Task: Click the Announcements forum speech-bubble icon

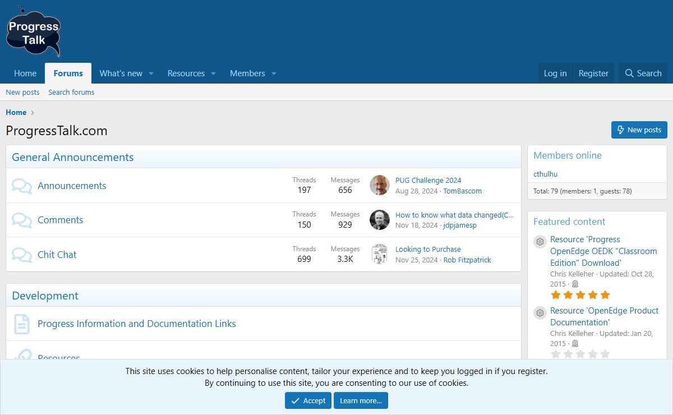Action: coord(22,186)
